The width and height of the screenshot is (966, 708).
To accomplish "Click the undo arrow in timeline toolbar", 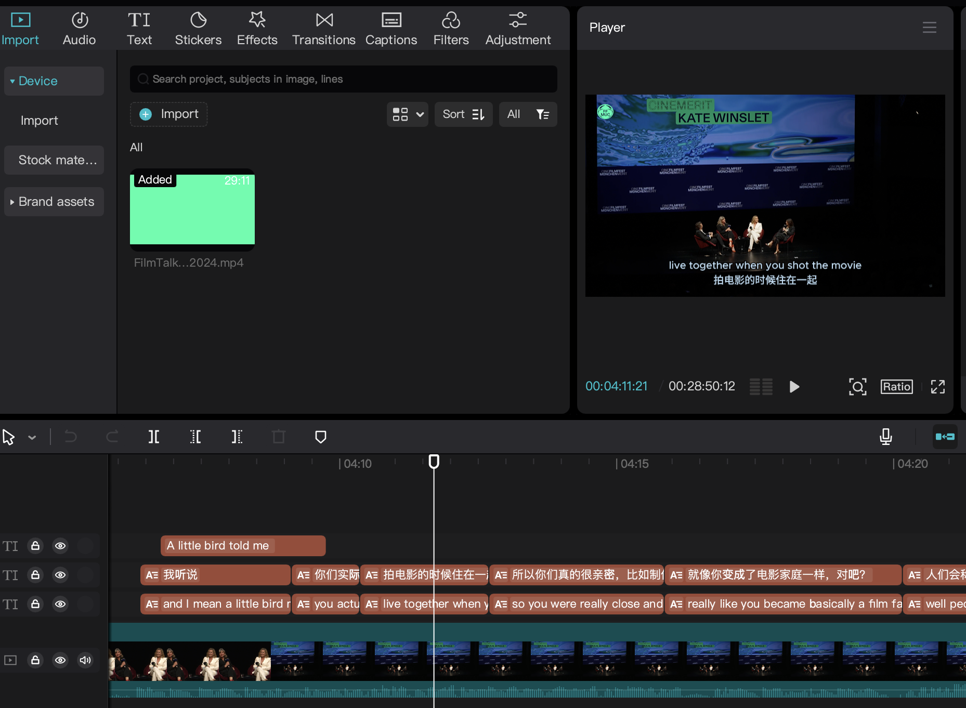I will [71, 437].
